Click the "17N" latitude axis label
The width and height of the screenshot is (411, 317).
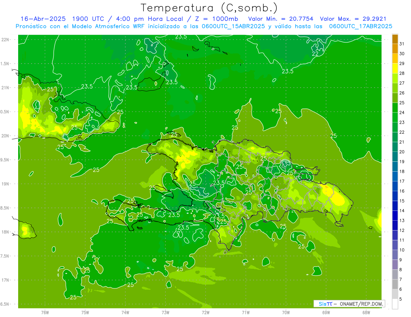(x=6, y=280)
